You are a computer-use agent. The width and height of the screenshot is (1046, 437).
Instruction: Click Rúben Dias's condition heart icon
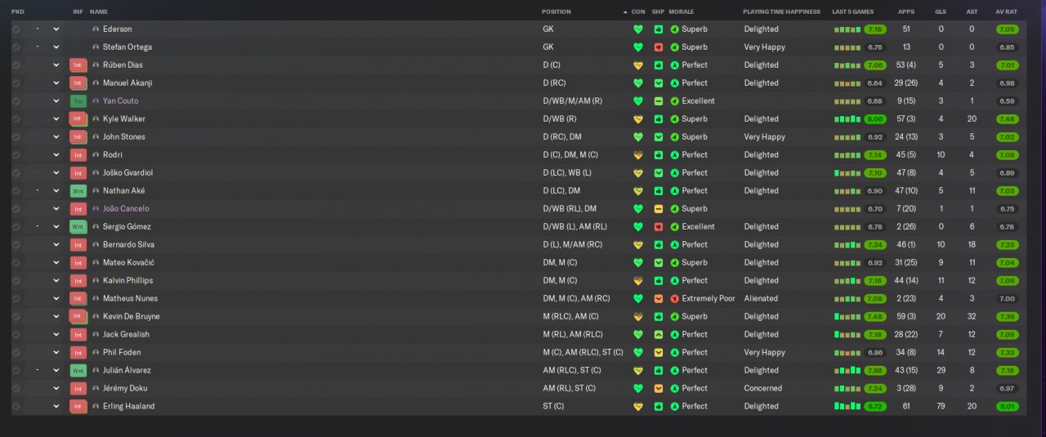click(x=638, y=65)
